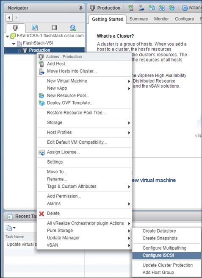Image resolution: width=202 pixels, height=278 pixels.
Task: Click New Virtual Machine toolbar icon
Action: point(152,8)
